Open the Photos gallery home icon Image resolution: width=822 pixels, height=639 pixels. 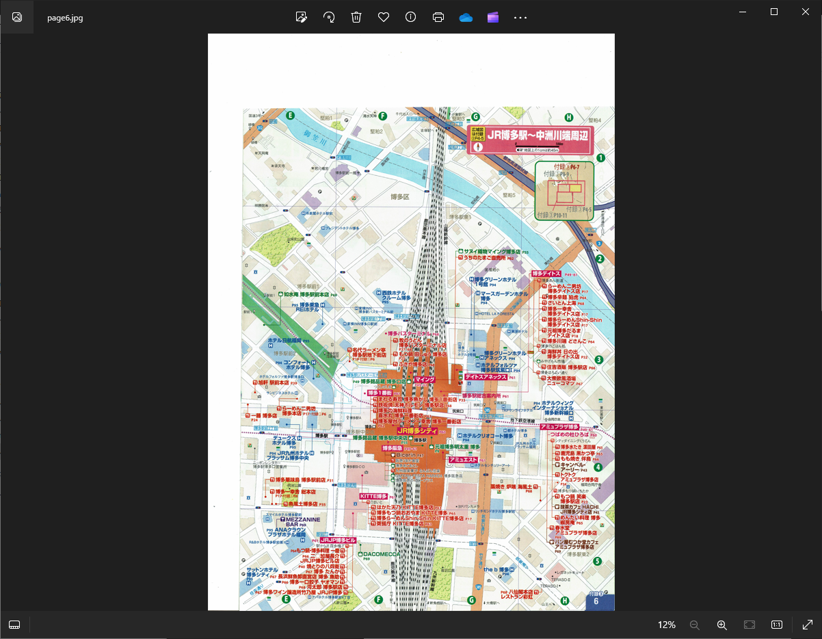click(x=17, y=17)
